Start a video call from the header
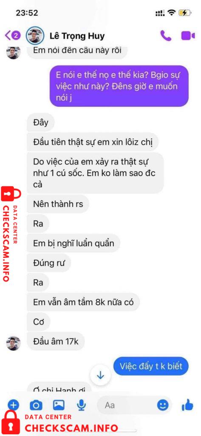The height and width of the screenshot is (436, 201). 188,36
